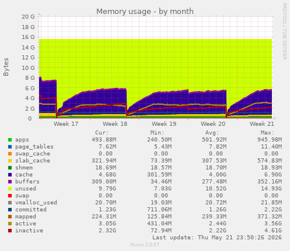Click the dark green shmem legend swatch
The image size is (290, 251).
(x=10, y=168)
